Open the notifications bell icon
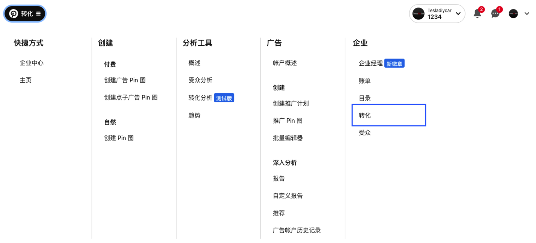This screenshot has width=536, height=243. tap(477, 14)
